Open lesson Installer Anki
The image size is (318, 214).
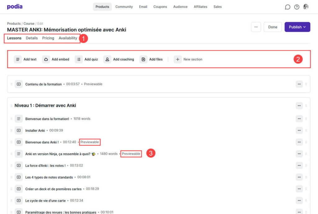click(x=35, y=130)
